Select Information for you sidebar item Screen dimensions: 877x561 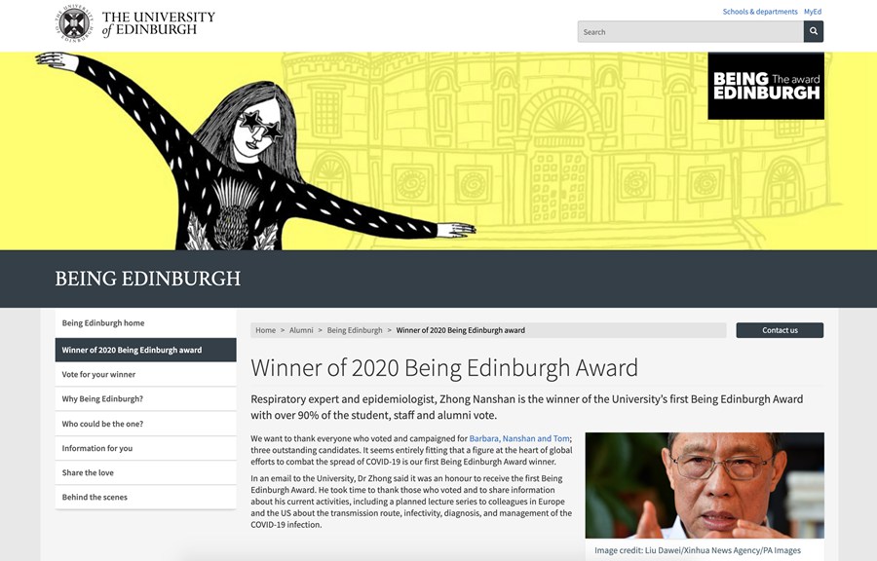click(x=145, y=448)
